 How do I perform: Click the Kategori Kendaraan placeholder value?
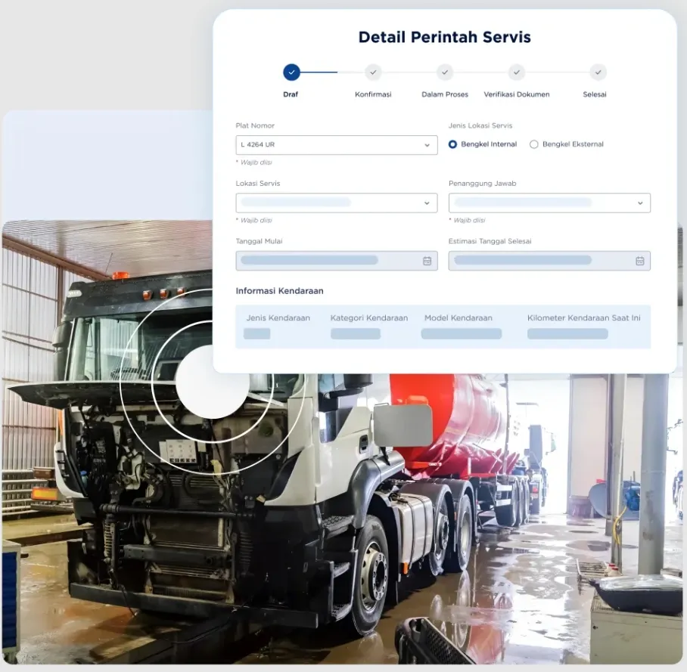356,333
